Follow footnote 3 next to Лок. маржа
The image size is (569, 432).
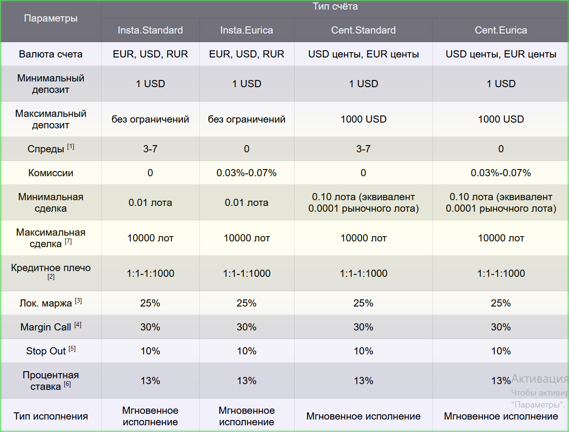[x=78, y=301]
